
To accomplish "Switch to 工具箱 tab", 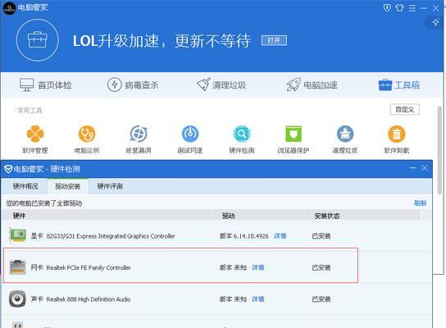I will tap(398, 84).
